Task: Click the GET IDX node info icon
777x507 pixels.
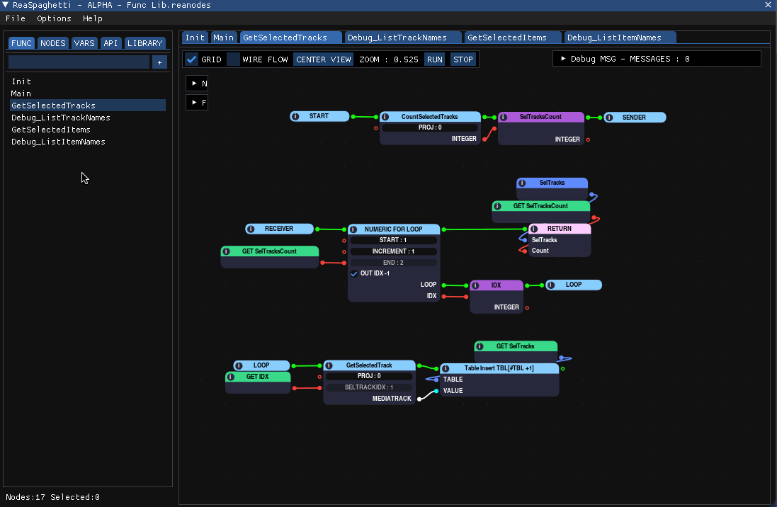Action: click(x=231, y=377)
